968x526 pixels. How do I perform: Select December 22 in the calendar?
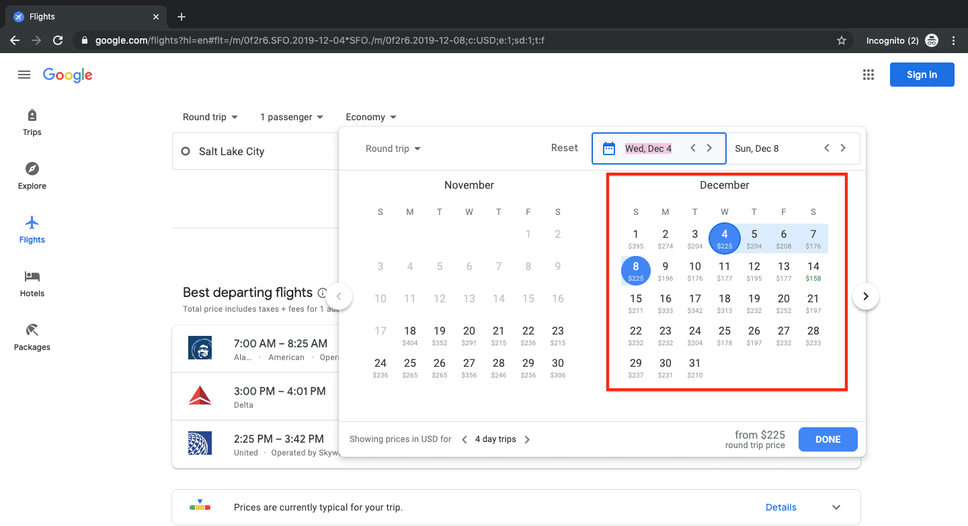(636, 335)
